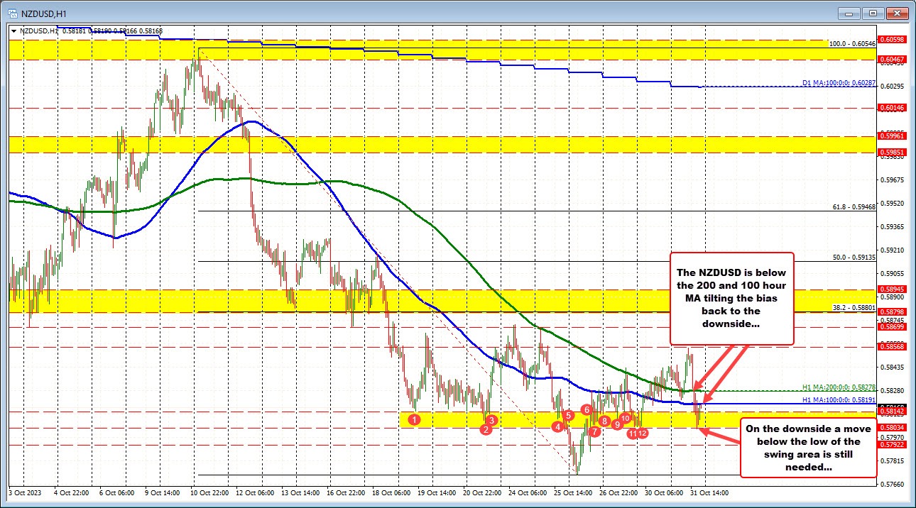This screenshot has height=508, width=916.
Task: Click the chart symbol icon in the title bar
Action: coord(13,12)
